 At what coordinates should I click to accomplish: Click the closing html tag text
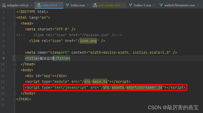(x=24, y=99)
